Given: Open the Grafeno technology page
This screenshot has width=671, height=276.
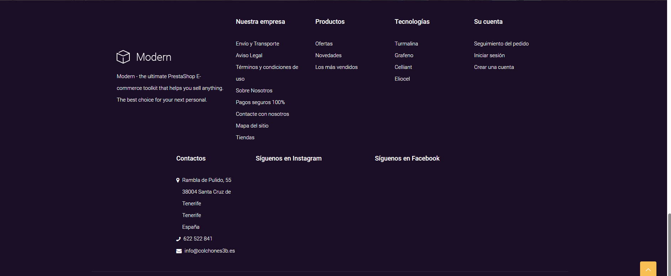Looking at the screenshot, I should pos(404,55).
